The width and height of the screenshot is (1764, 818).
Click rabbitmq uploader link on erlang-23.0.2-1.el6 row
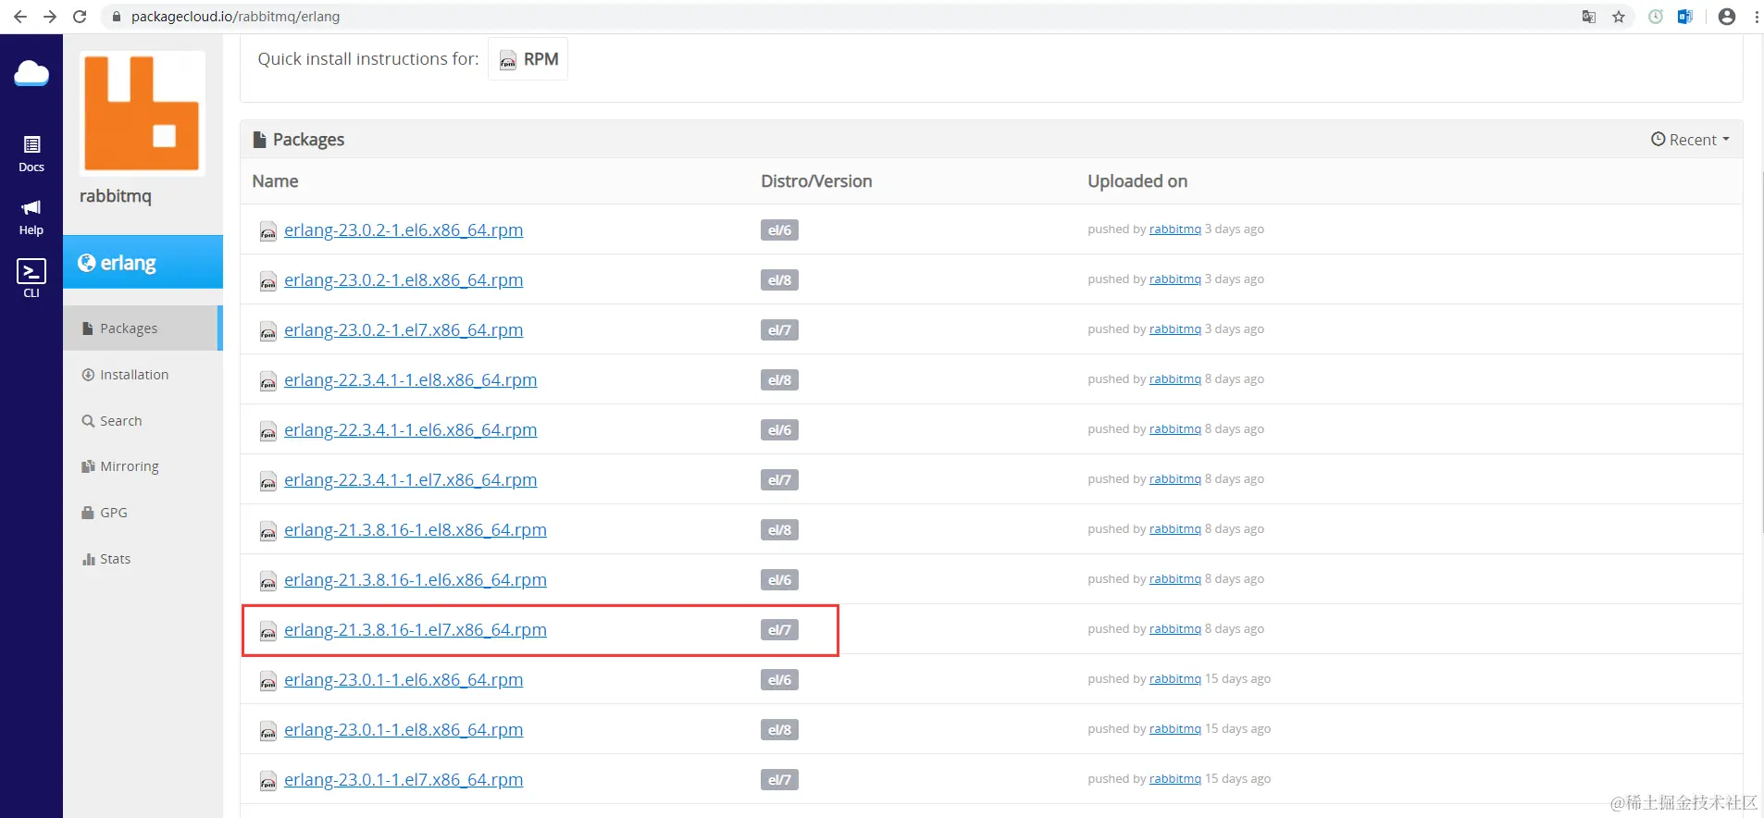(x=1175, y=229)
